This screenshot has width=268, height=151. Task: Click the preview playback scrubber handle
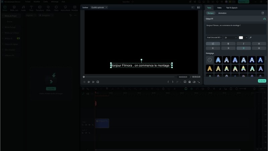pyautogui.click(x=84, y=77)
